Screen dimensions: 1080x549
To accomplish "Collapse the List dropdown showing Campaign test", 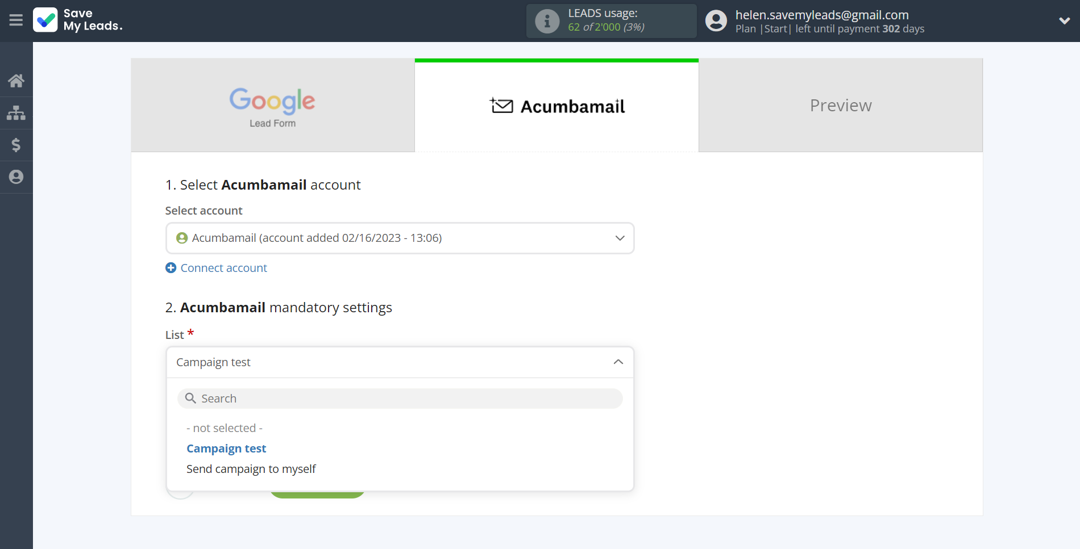I will click(400, 362).
